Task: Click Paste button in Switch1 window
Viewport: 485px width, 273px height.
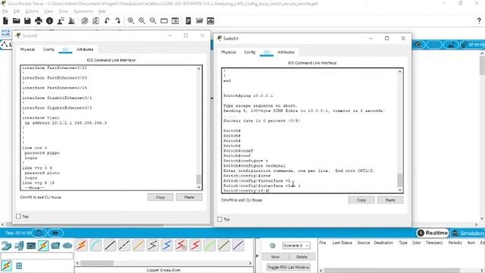Action: pyautogui.click(x=390, y=200)
